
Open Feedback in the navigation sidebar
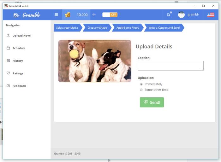pyautogui.click(x=19, y=86)
